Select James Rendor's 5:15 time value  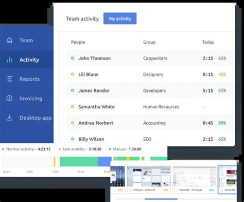(208, 90)
